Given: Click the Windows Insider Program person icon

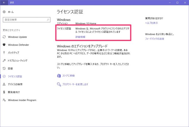Looking at the screenshot, I should tap(4, 100).
